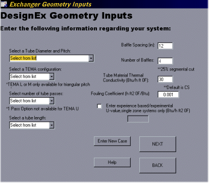Screen dimensions: 209x183
Task: Click the Fouling Coefficient field showing 0.001
Action: point(168,94)
